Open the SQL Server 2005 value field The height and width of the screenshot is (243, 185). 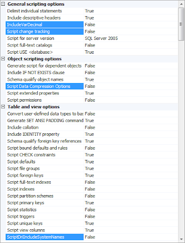(131, 38)
